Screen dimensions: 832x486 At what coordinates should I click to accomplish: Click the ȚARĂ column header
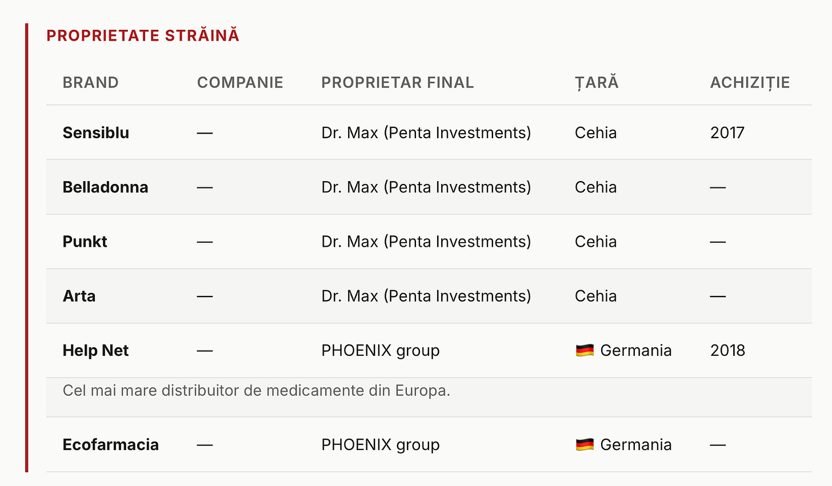tap(597, 82)
